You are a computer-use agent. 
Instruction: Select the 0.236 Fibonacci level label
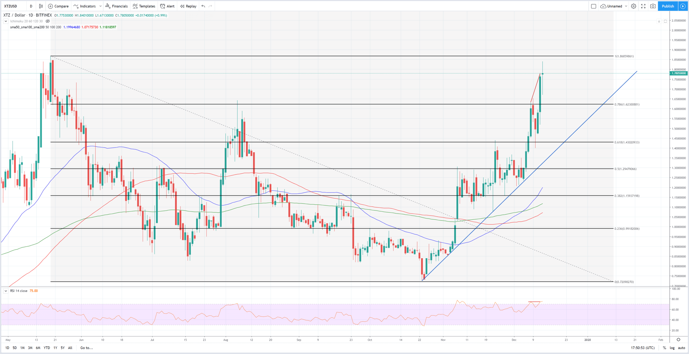pyautogui.click(x=627, y=228)
